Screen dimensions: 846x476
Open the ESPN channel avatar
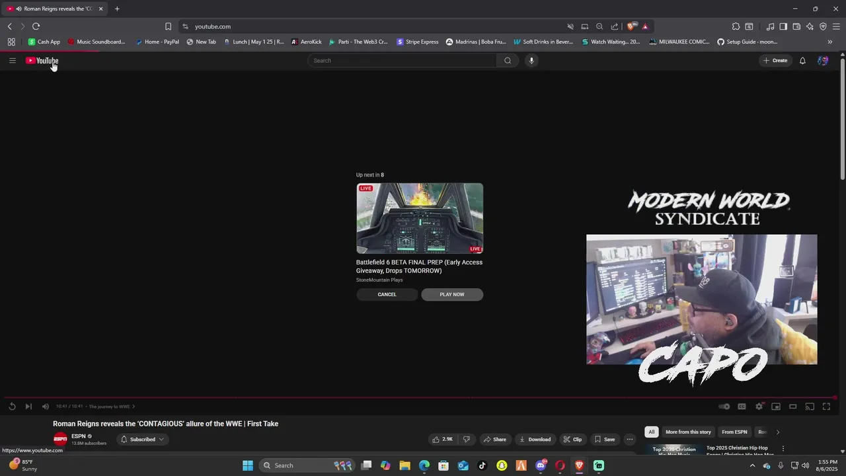pyautogui.click(x=60, y=439)
